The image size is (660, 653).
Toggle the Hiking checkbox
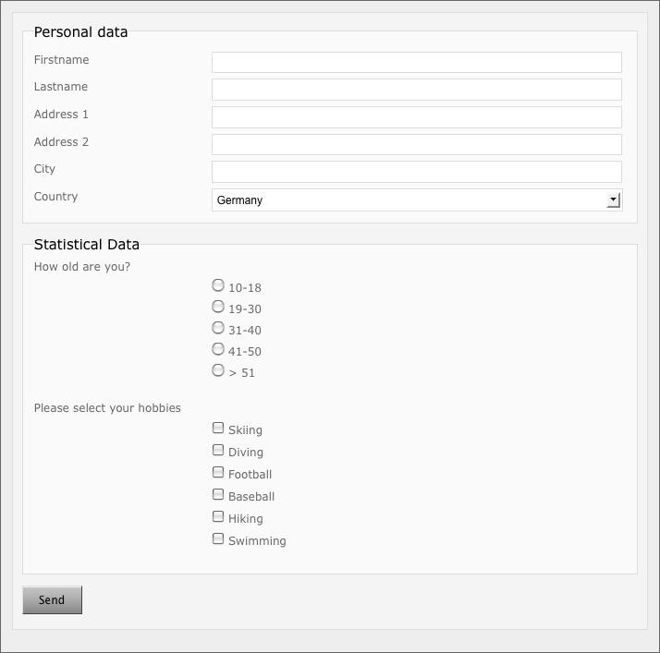(218, 517)
